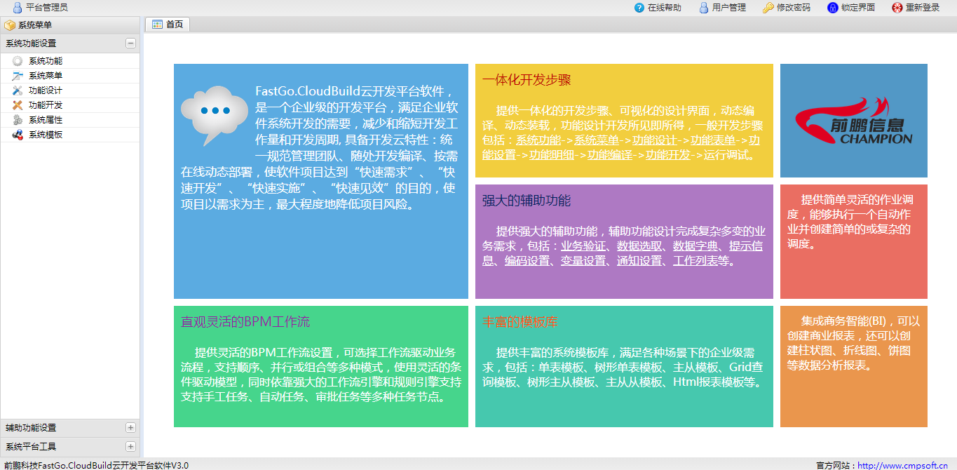This screenshot has height=470, width=957.
Task: Click the icon beside 系统菜单 tree item
Action: pos(18,76)
